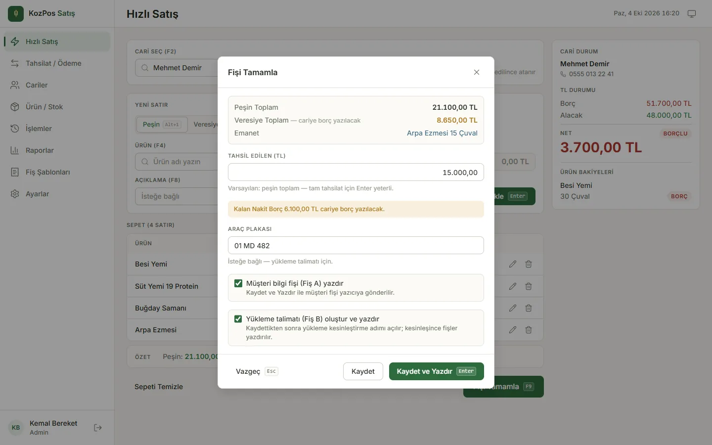Click the logout icon next to Kemal Bereket
The width and height of the screenshot is (712, 445).
[98, 428]
